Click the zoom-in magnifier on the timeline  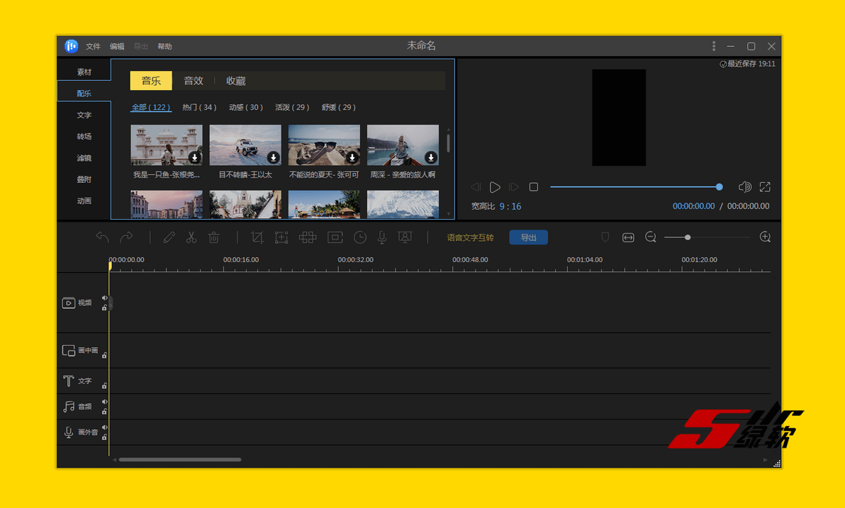tap(765, 237)
